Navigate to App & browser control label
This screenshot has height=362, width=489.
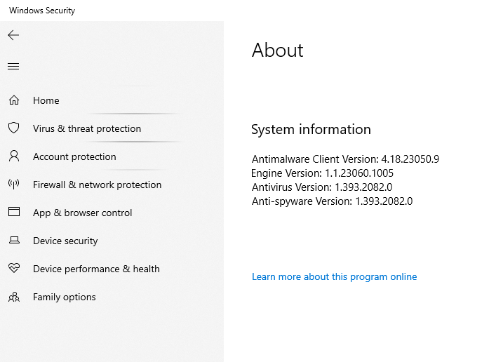click(x=82, y=213)
